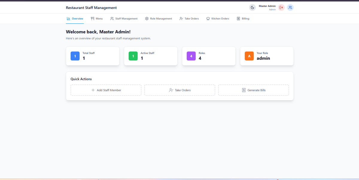Image resolution: width=359 pixels, height=180 pixels.
Task: Click the Generate Bills quick action
Action: (253, 90)
